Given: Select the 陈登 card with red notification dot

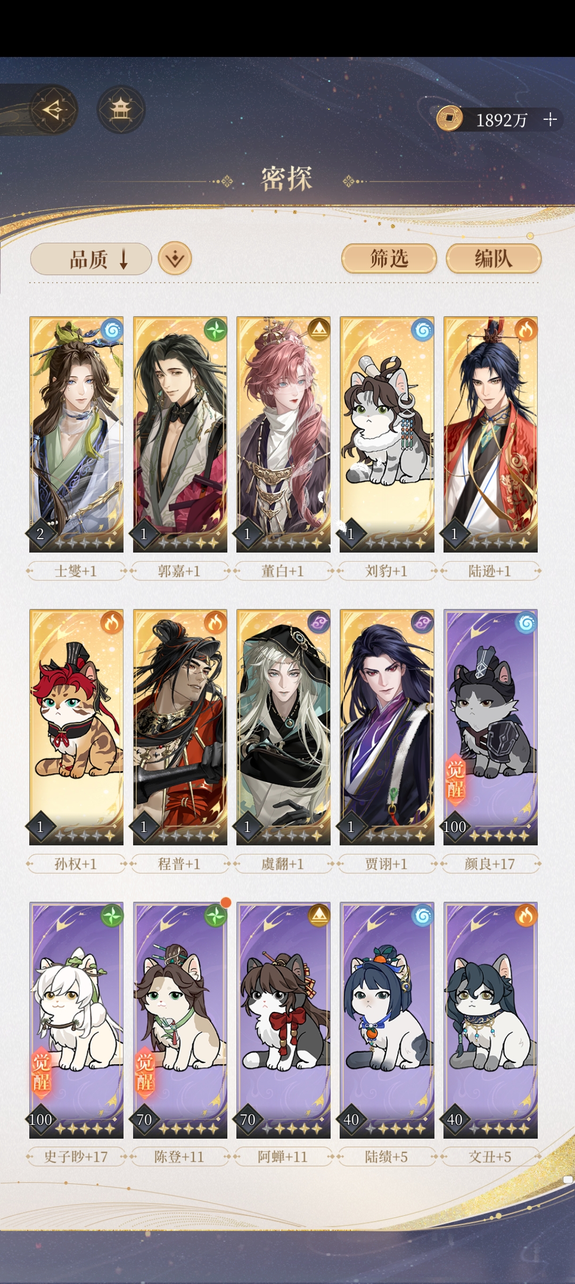Looking at the screenshot, I should (x=180, y=1020).
